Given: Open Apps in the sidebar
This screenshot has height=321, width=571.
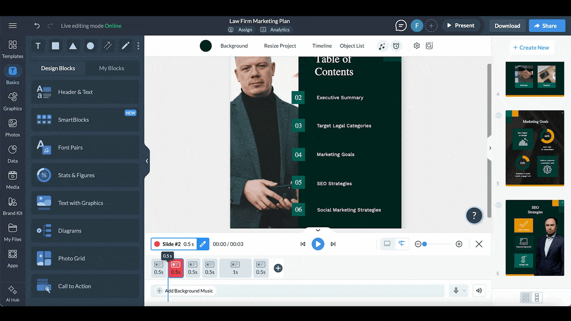Looking at the screenshot, I should [x=13, y=258].
